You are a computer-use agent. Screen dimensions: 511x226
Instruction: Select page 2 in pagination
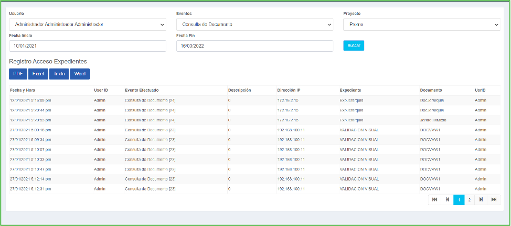(470, 199)
